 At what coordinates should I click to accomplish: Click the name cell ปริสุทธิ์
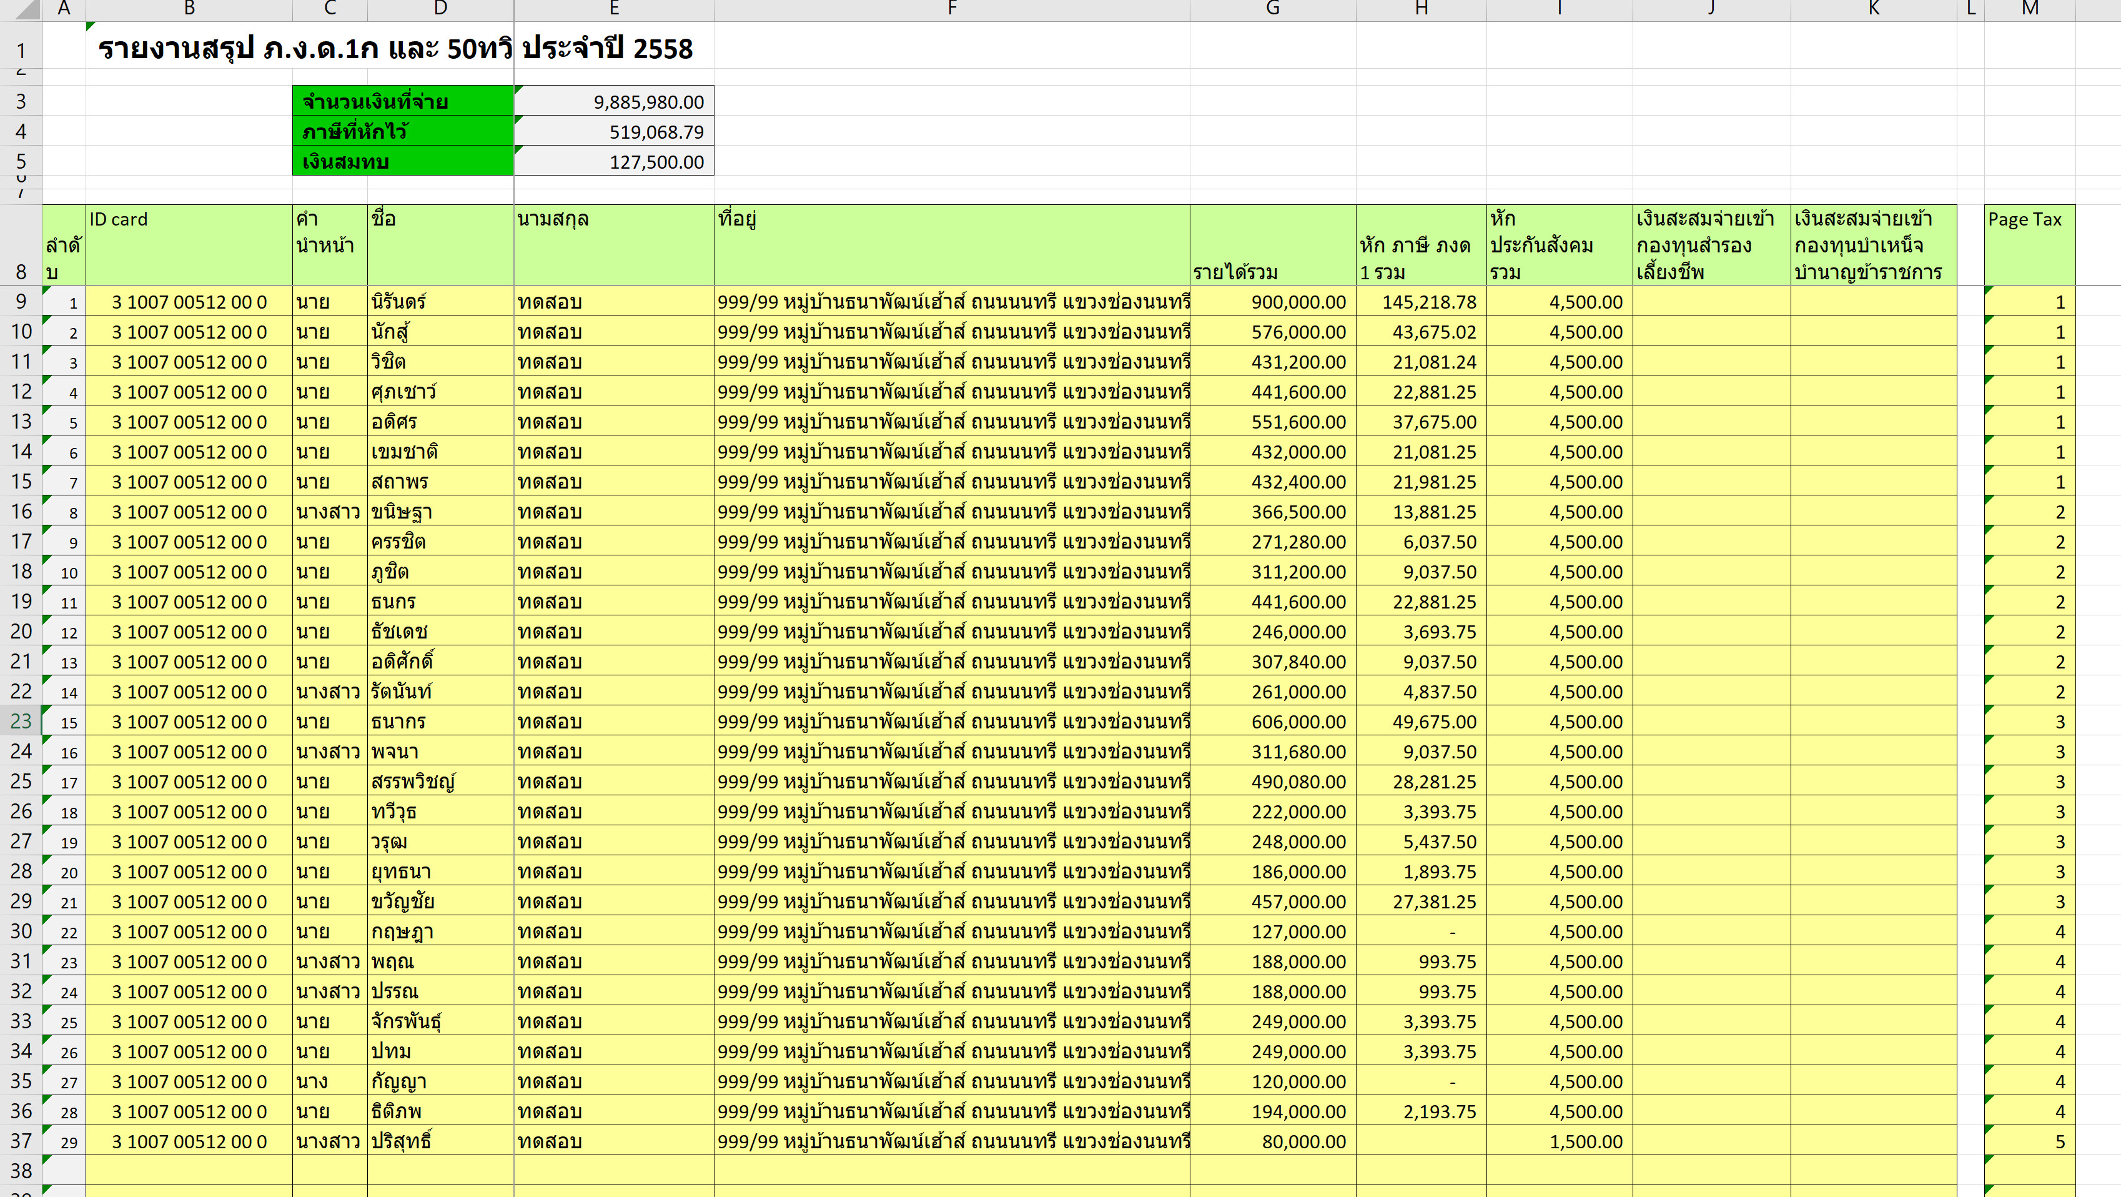click(440, 1141)
